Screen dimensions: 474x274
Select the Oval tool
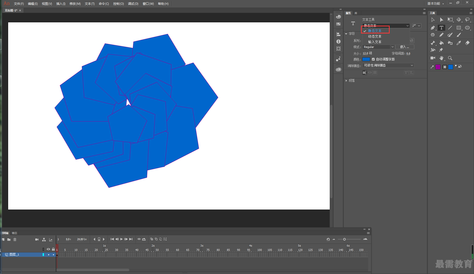click(x=467, y=28)
